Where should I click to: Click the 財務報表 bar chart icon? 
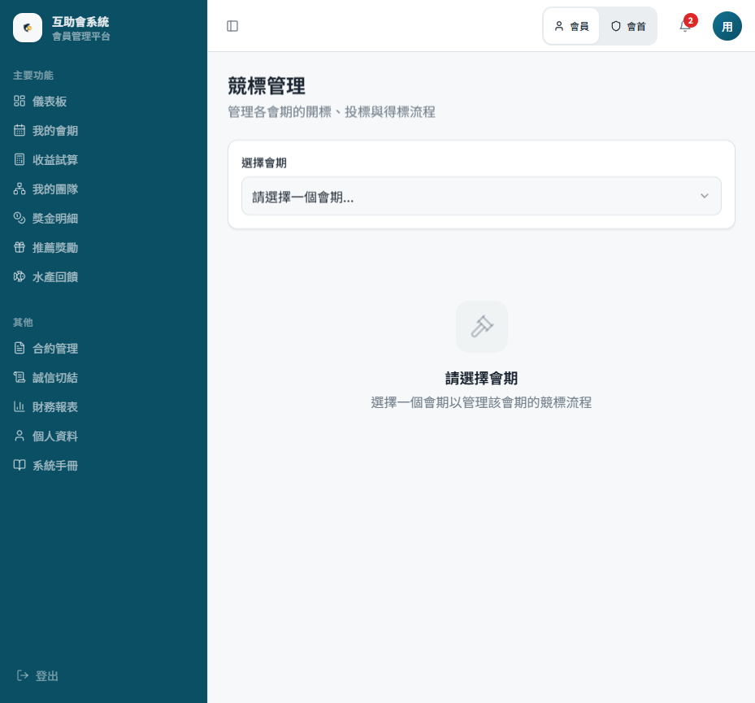click(20, 407)
